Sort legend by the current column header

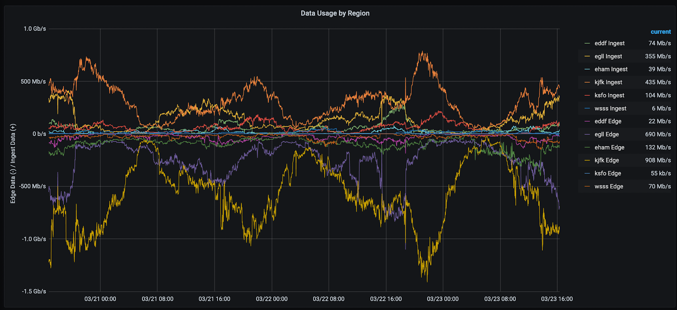(660, 32)
